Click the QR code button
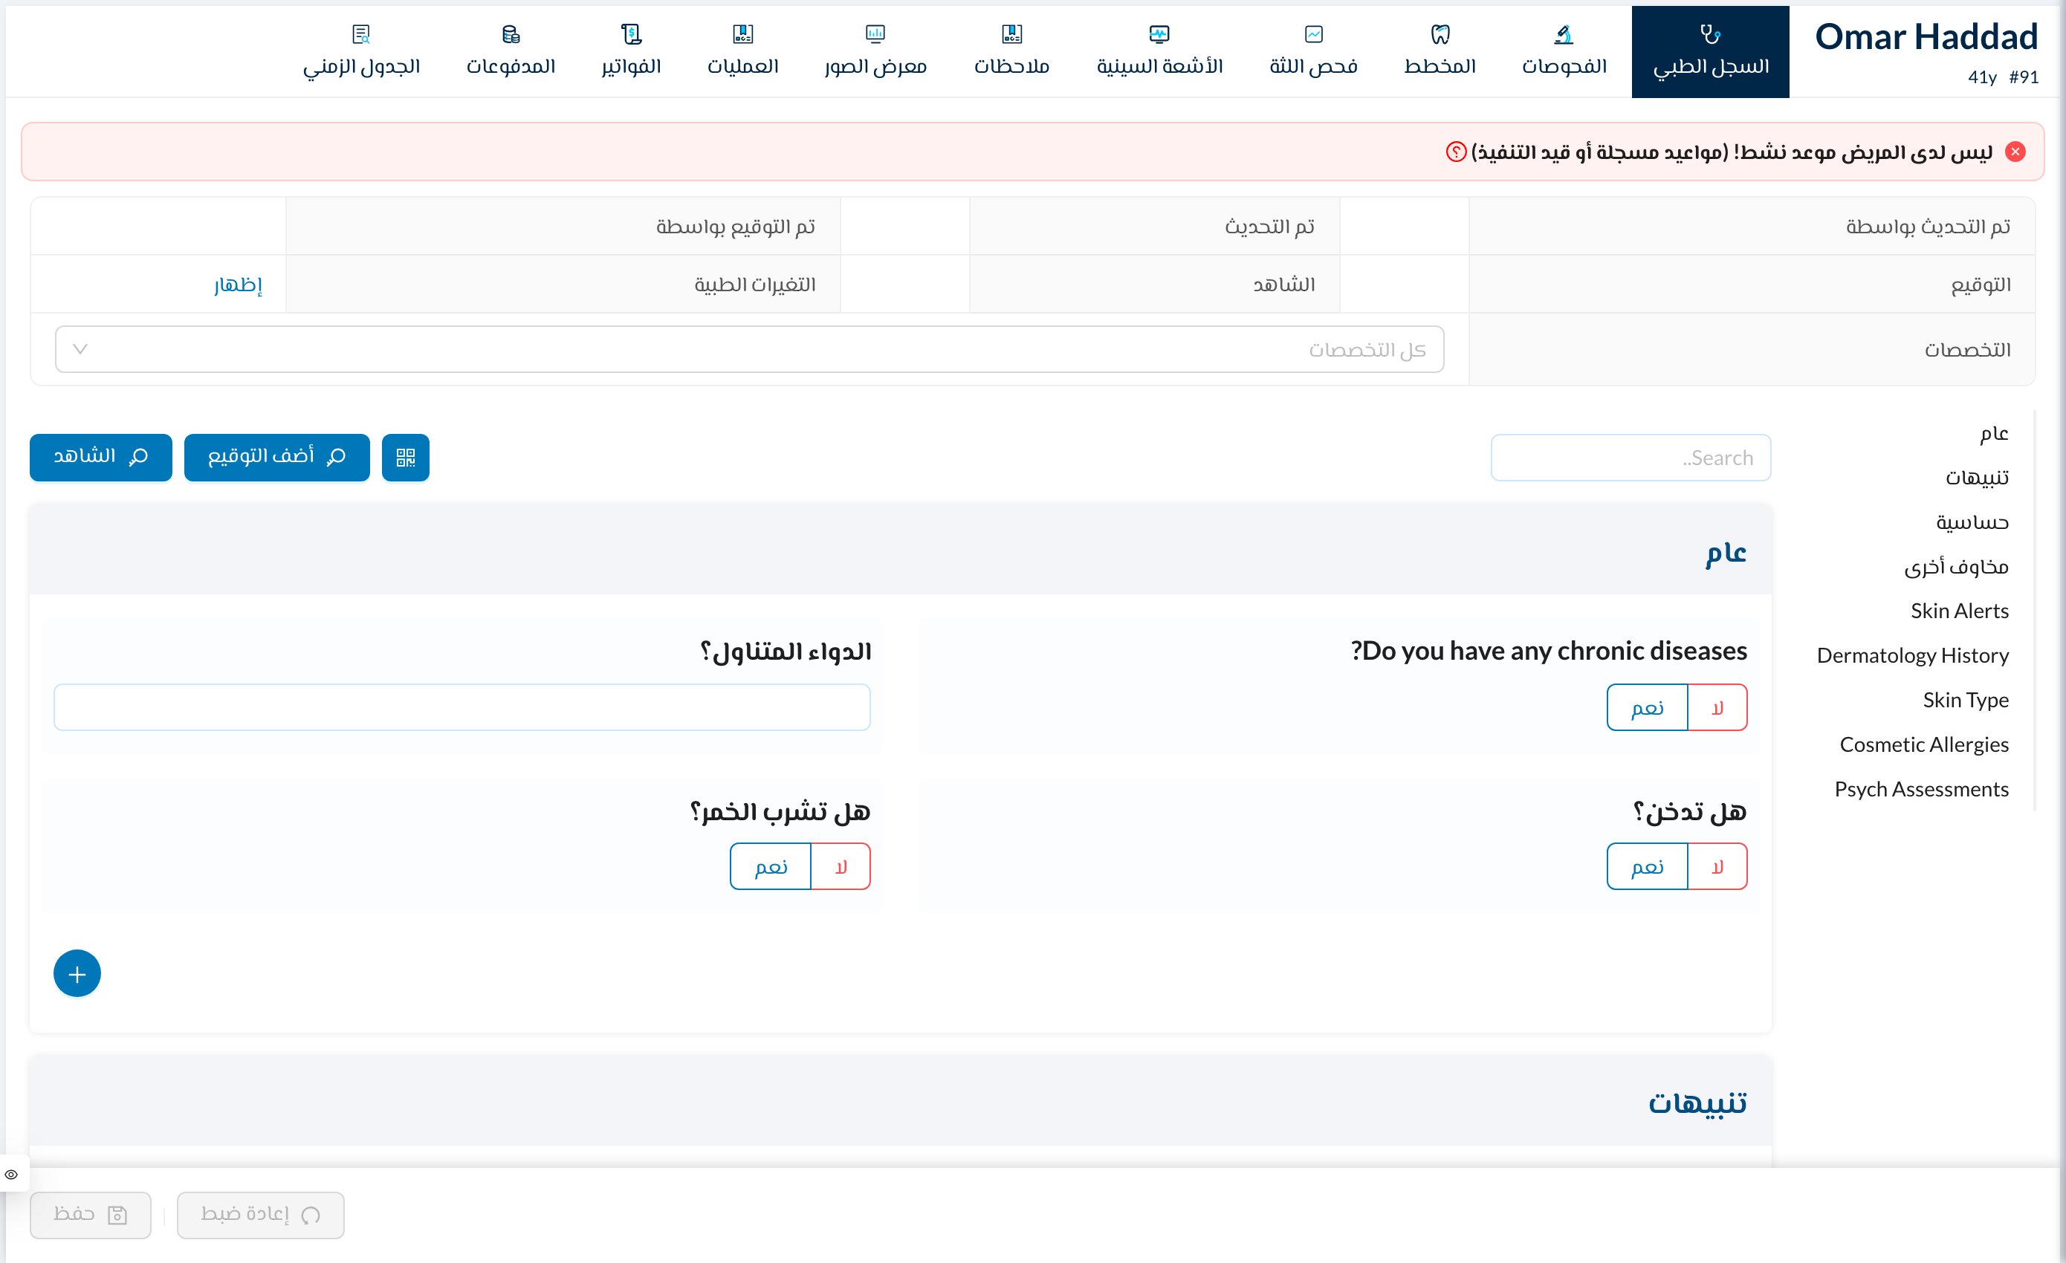 [406, 458]
